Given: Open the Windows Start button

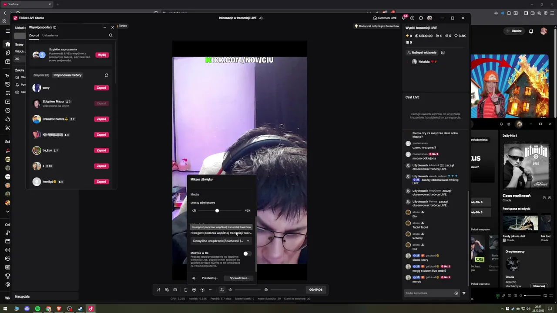Looking at the screenshot, I should coord(5,309).
